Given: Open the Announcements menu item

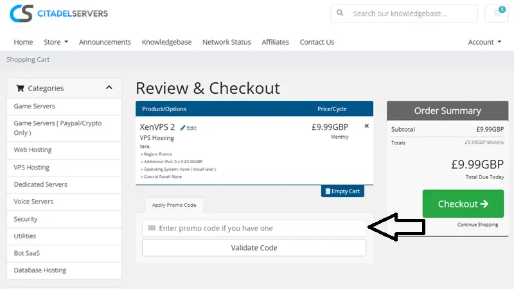Looking at the screenshot, I should click(105, 42).
